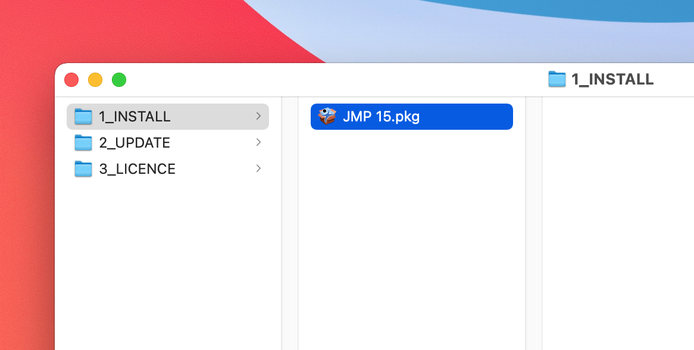Enter full screen with the green button
The height and width of the screenshot is (350, 694).
coord(119,80)
